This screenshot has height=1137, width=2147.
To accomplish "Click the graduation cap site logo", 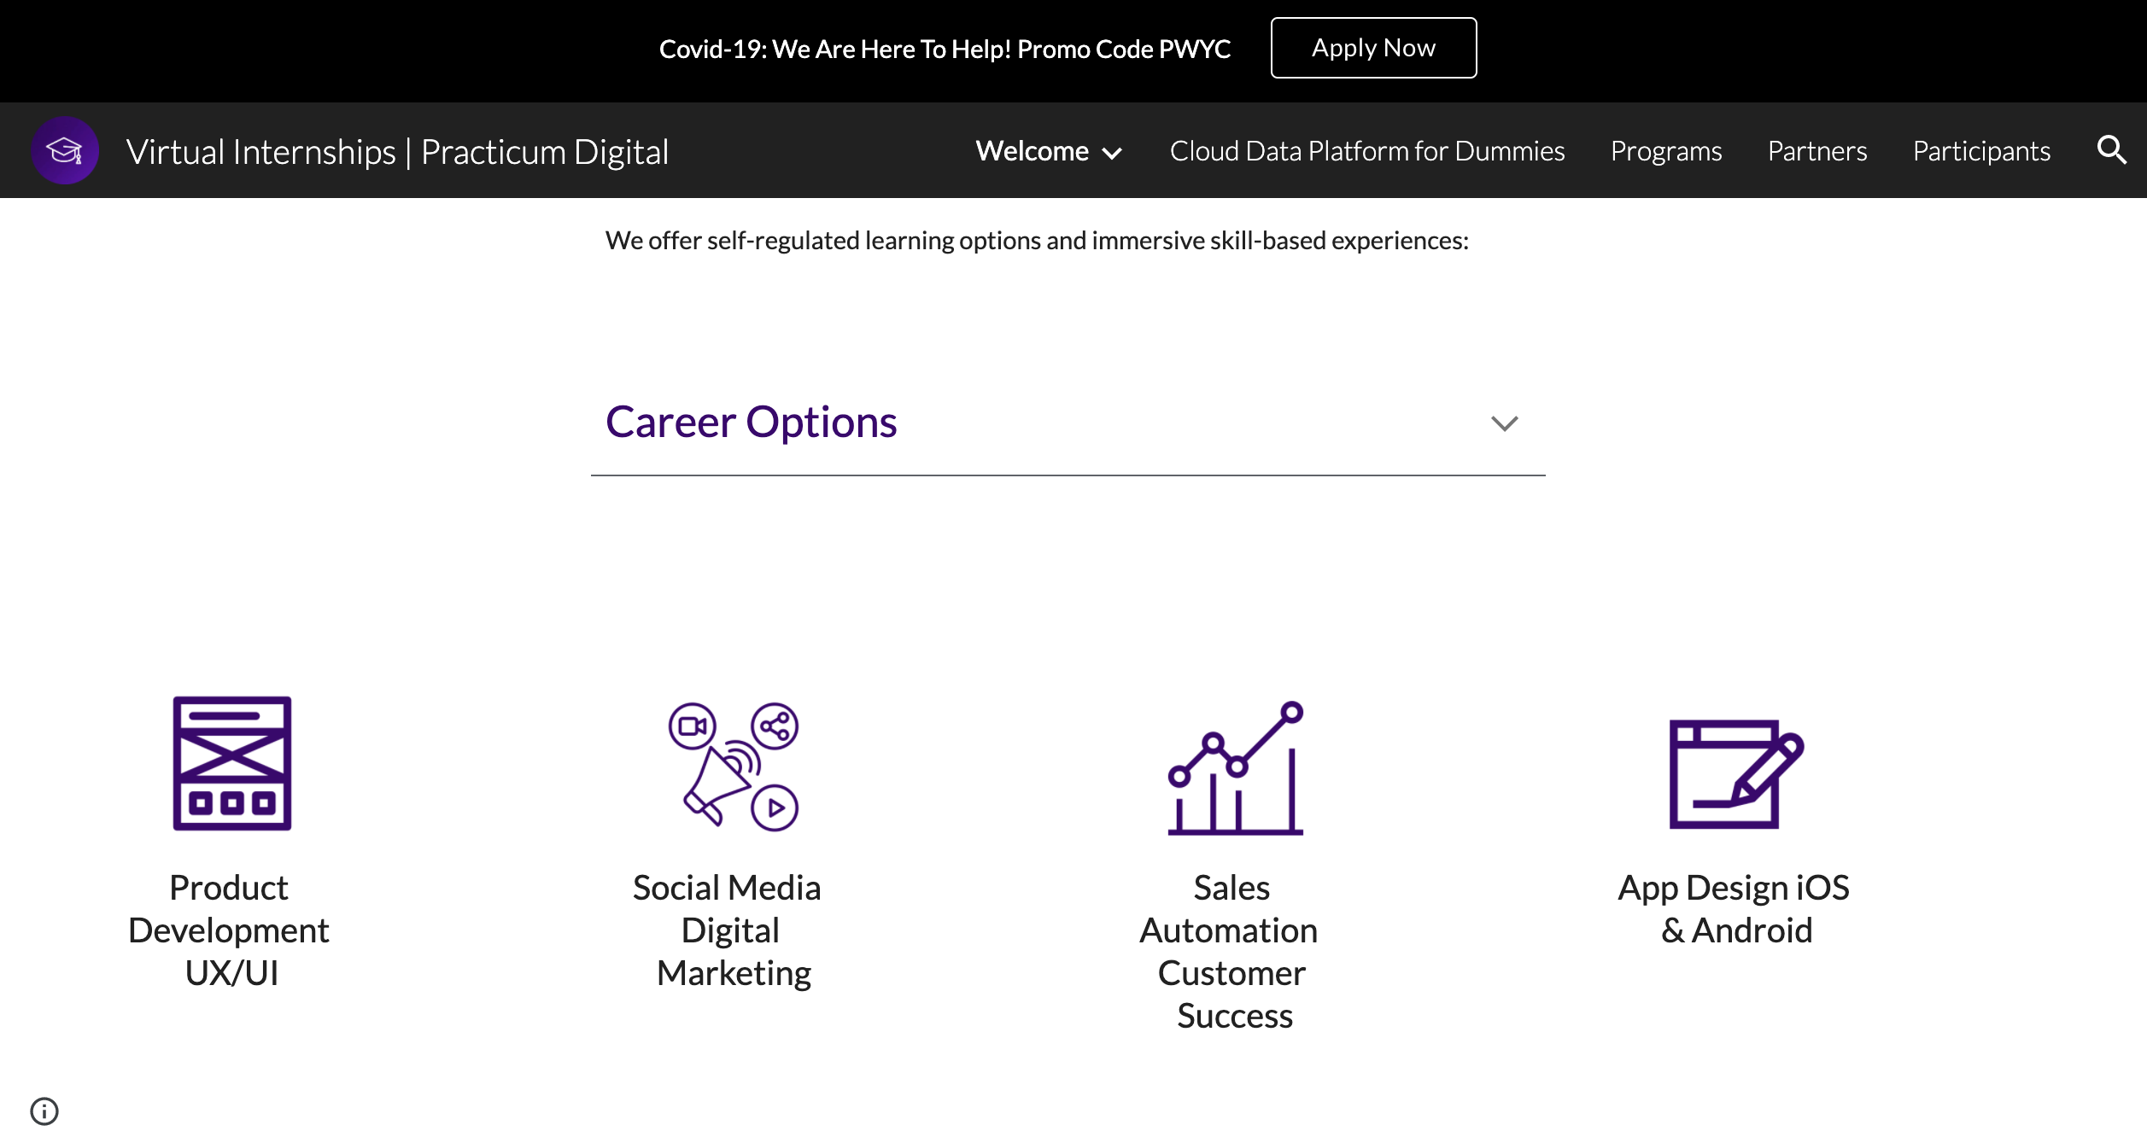I will point(65,151).
